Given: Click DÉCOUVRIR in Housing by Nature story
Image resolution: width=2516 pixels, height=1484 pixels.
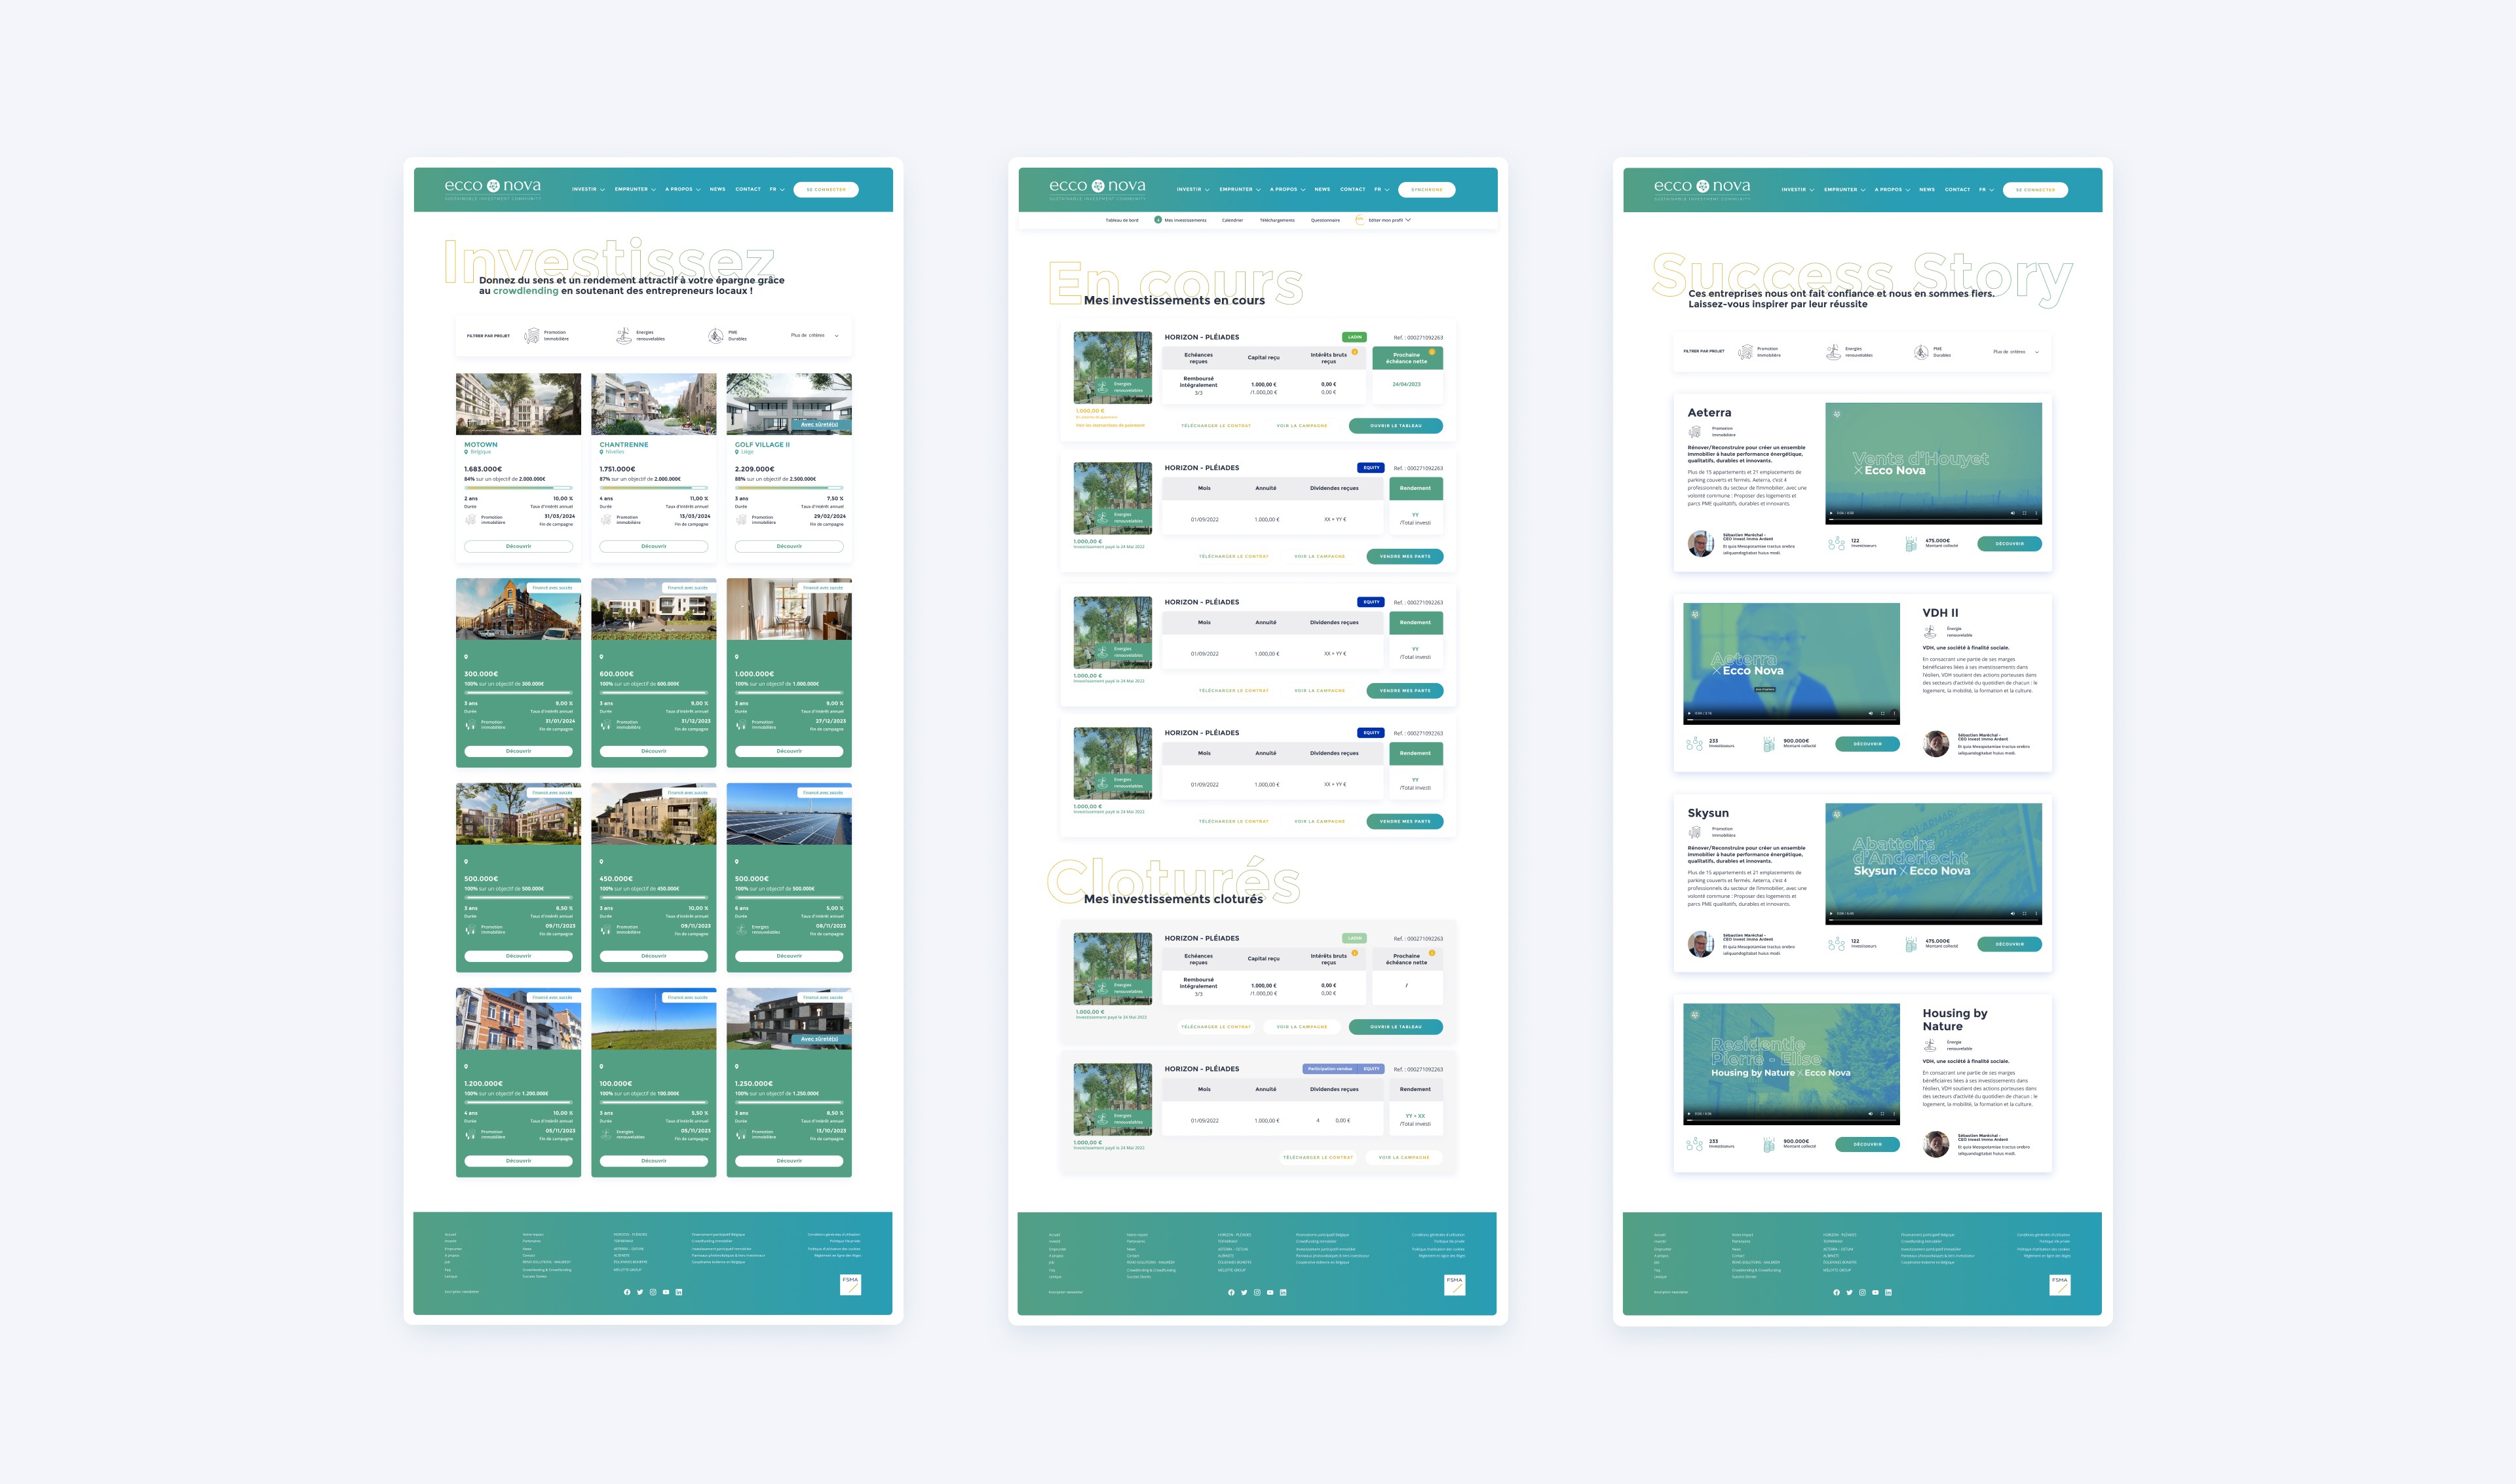Looking at the screenshot, I should (1868, 1144).
